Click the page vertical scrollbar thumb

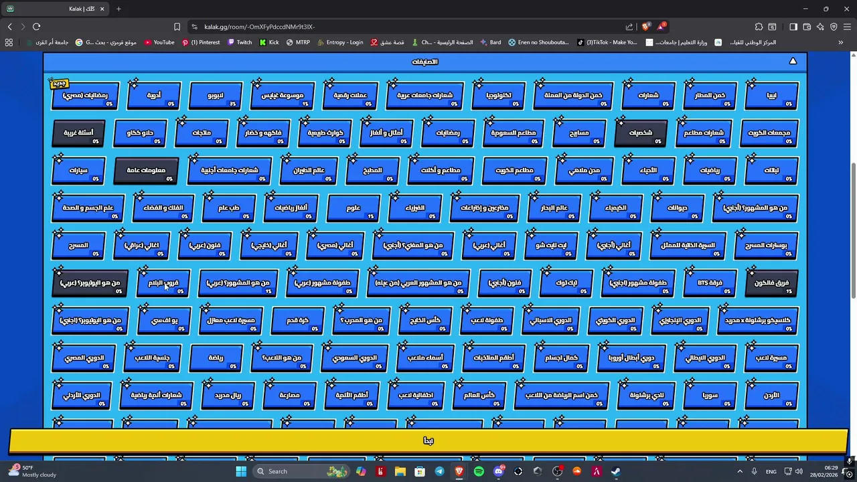[852, 230]
